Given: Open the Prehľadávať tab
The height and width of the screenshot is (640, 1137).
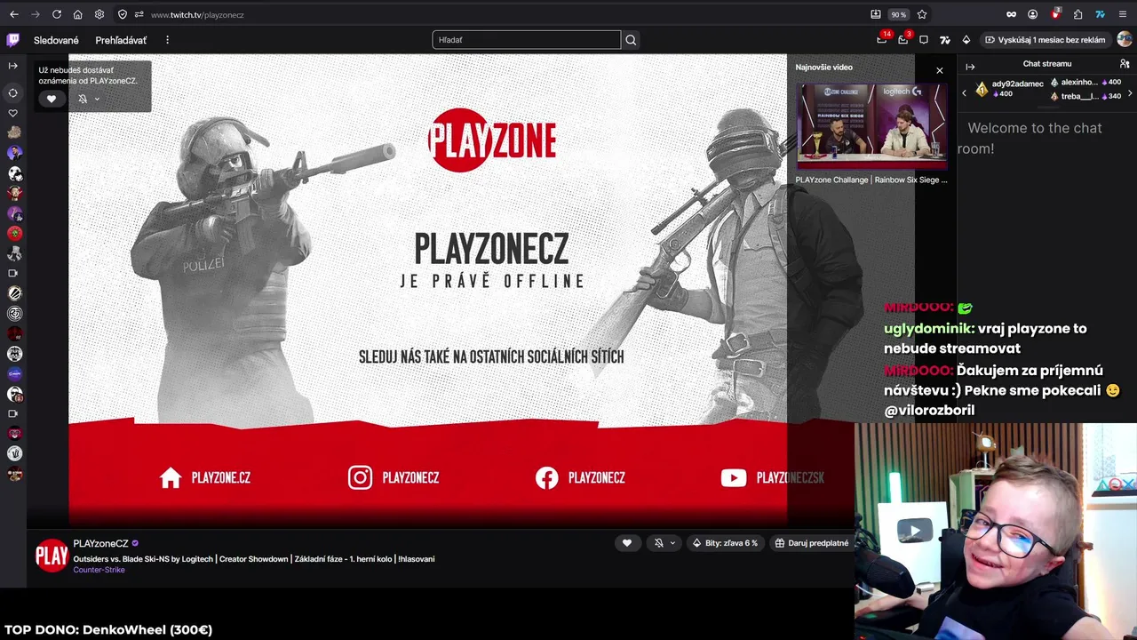Looking at the screenshot, I should click(x=121, y=40).
